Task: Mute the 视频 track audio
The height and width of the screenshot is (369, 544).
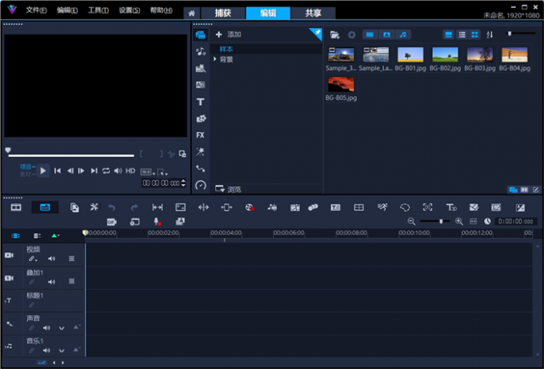Action: 51,259
